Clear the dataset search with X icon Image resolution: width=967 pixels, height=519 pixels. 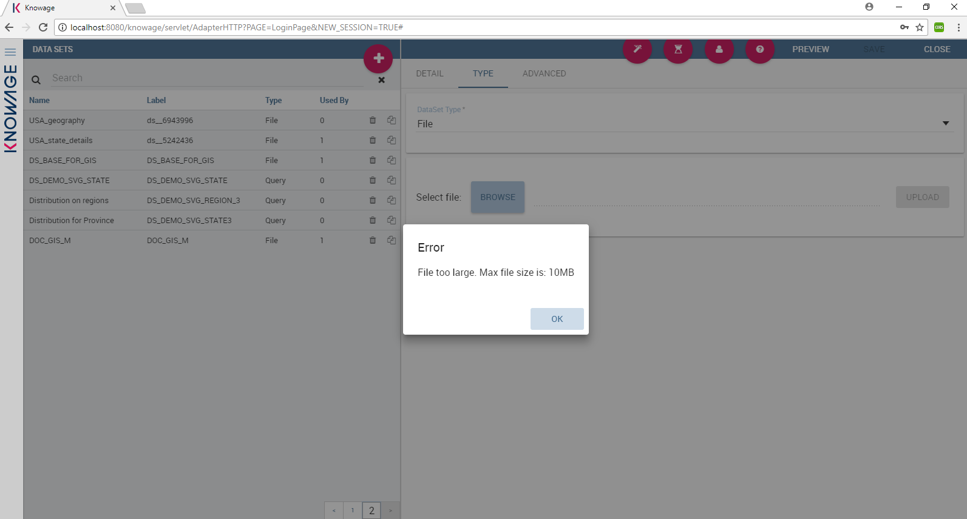pyautogui.click(x=381, y=80)
